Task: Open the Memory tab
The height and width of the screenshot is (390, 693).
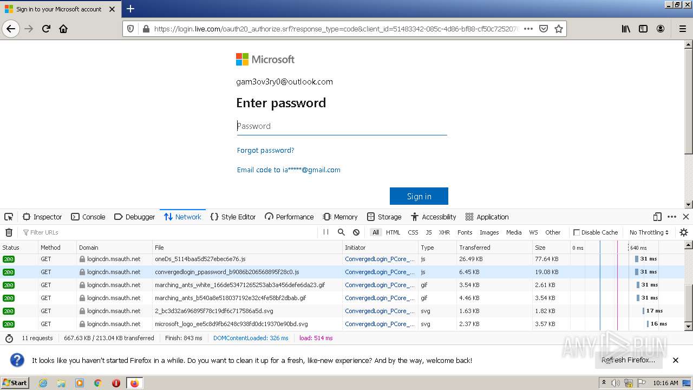Action: (340, 217)
